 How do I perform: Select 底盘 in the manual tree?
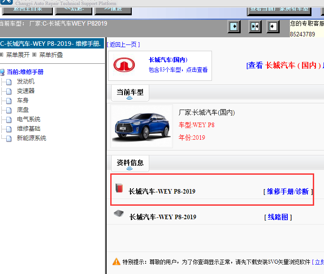coord(23,110)
